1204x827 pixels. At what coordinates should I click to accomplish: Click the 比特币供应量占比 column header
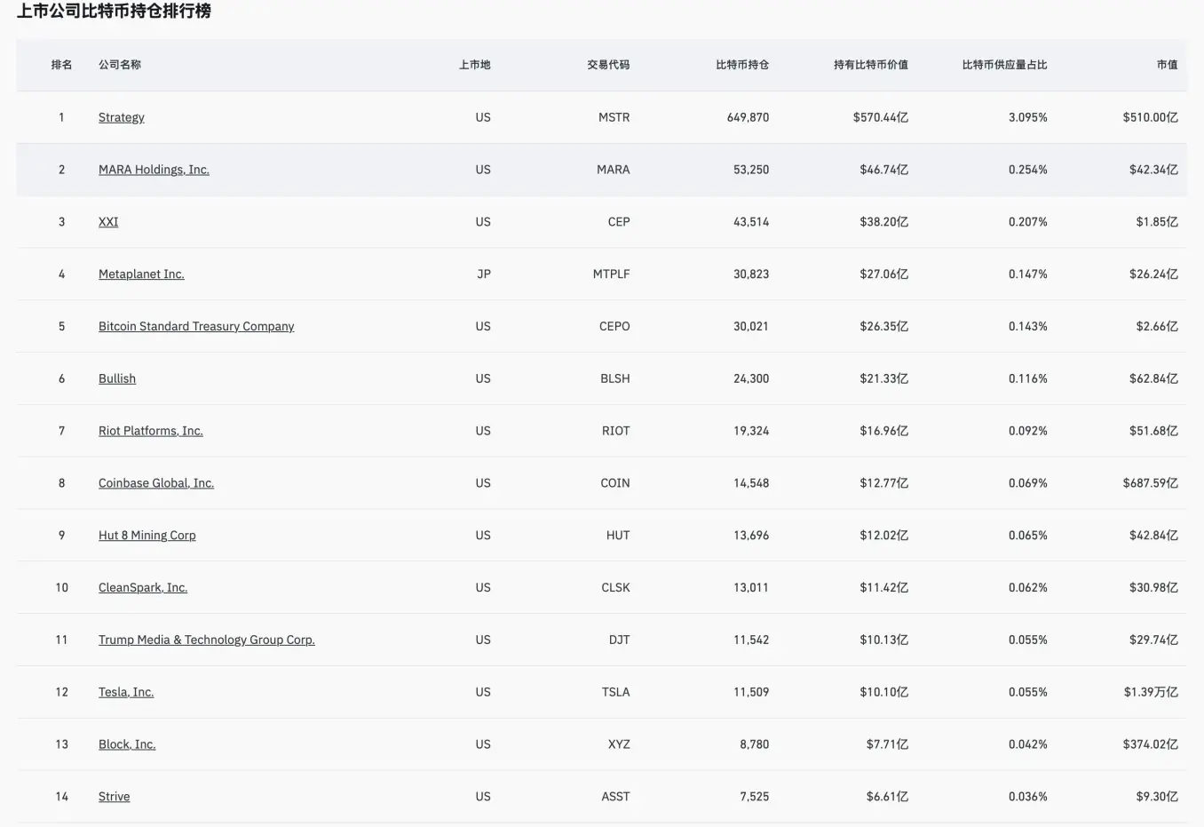point(1005,65)
